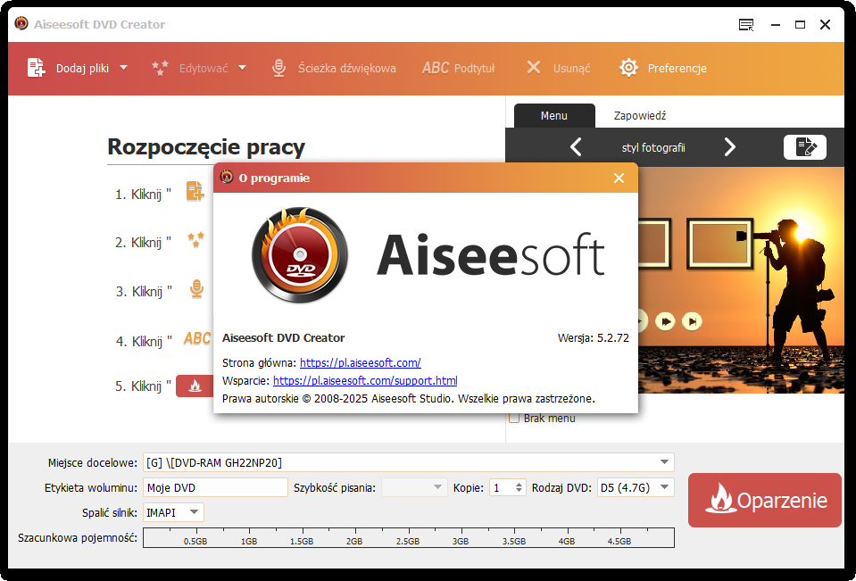Viewport: 856px width, 581px height.
Task: Click the step 3 microphone icon
Action: pyautogui.click(x=196, y=289)
